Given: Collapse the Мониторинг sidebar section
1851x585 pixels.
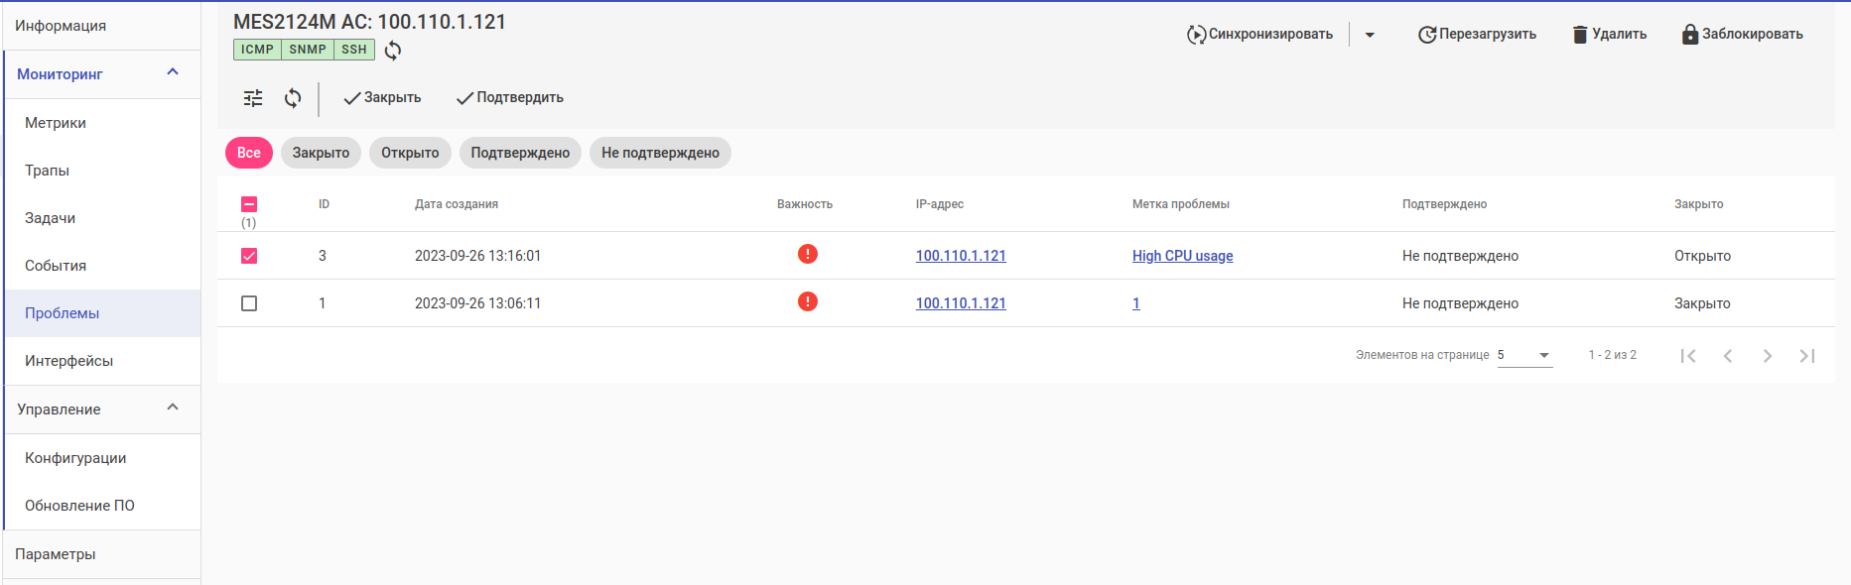Looking at the screenshot, I should 173,72.
